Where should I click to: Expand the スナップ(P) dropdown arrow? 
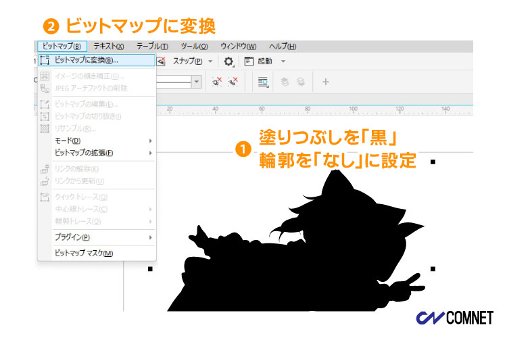pyautogui.click(x=210, y=61)
